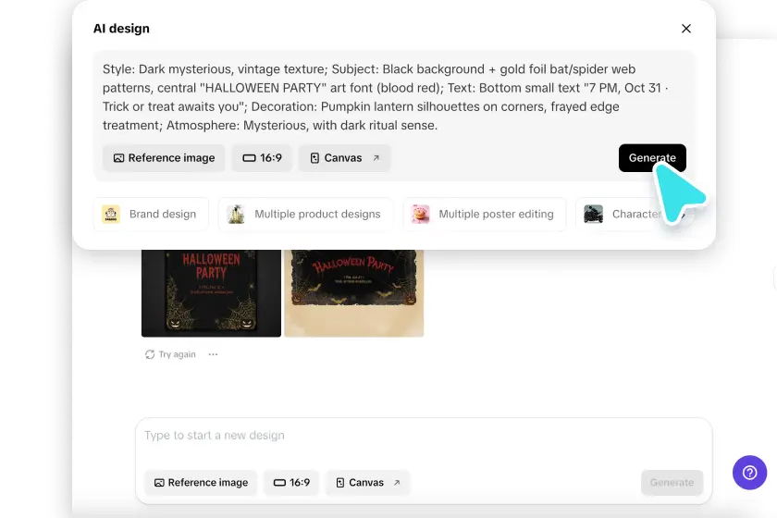
Task: Open the purple help question mark icon
Action: click(750, 473)
